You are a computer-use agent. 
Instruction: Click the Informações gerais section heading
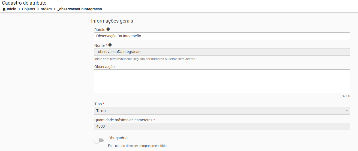pos(112,21)
